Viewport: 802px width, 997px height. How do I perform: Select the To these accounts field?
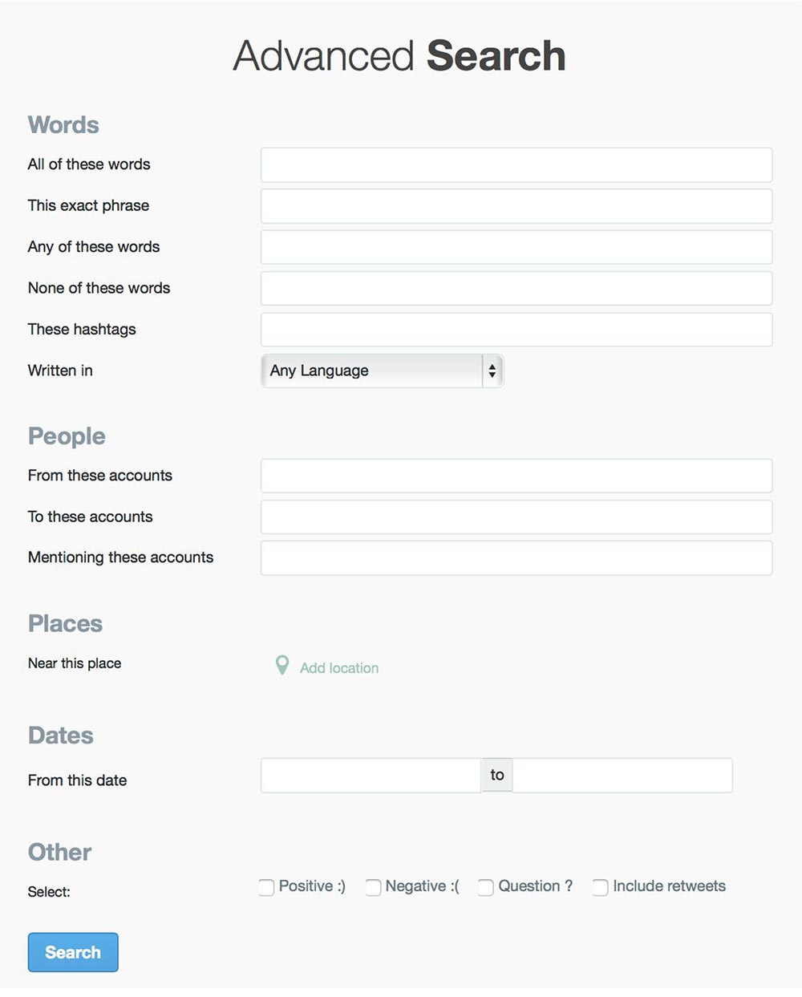(516, 517)
